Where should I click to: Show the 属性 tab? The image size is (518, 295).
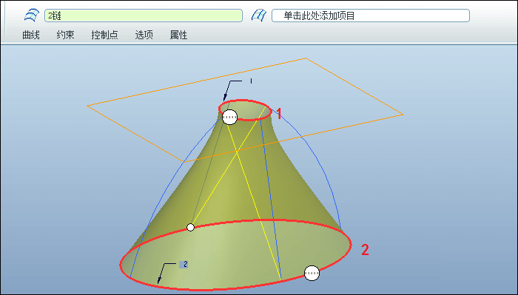[x=179, y=35]
